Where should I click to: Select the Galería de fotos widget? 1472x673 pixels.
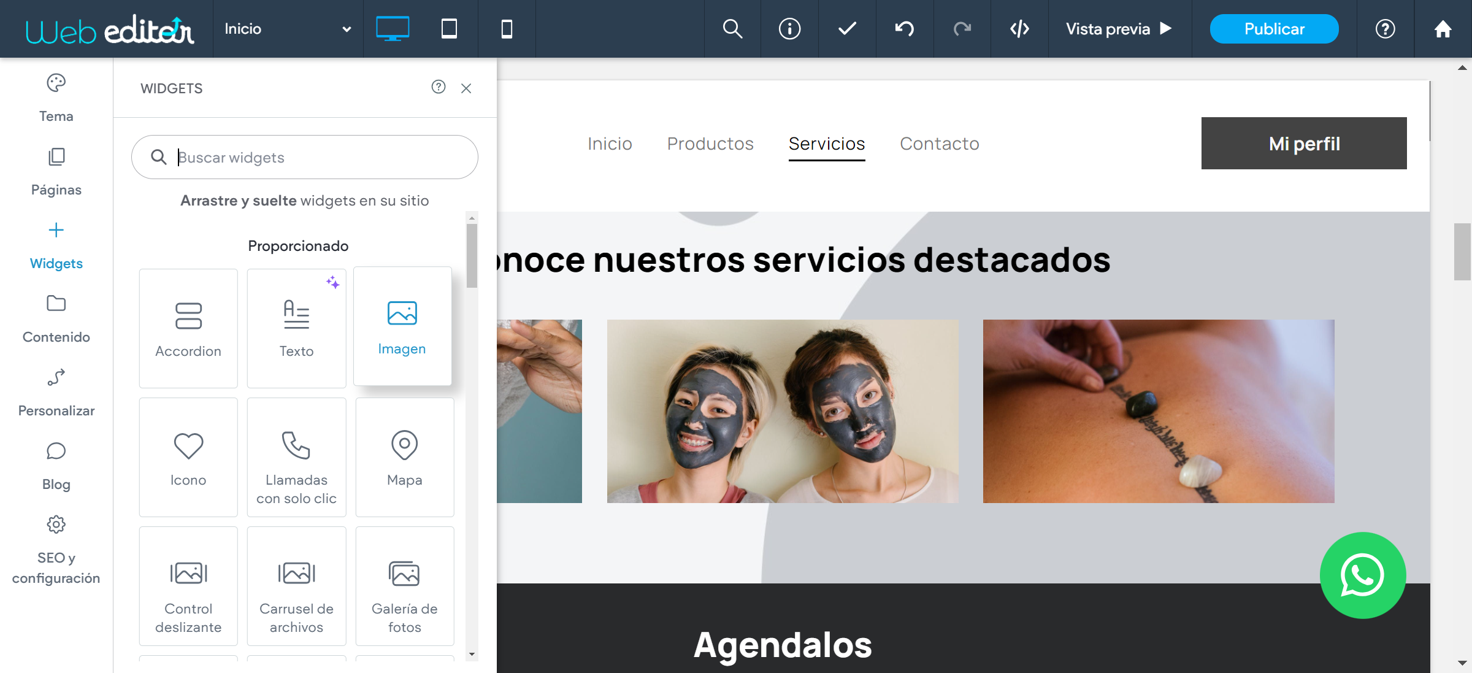pos(405,586)
